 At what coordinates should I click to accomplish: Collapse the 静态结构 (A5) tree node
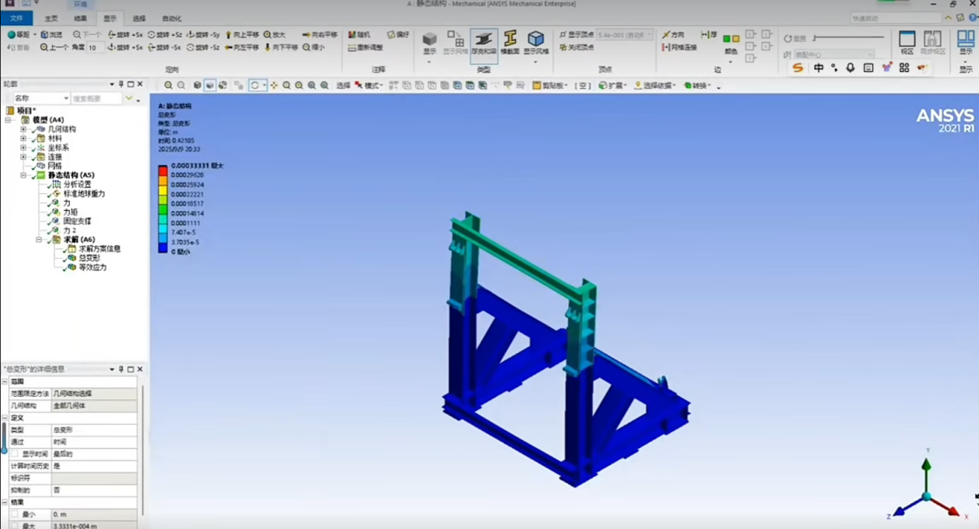(24, 175)
